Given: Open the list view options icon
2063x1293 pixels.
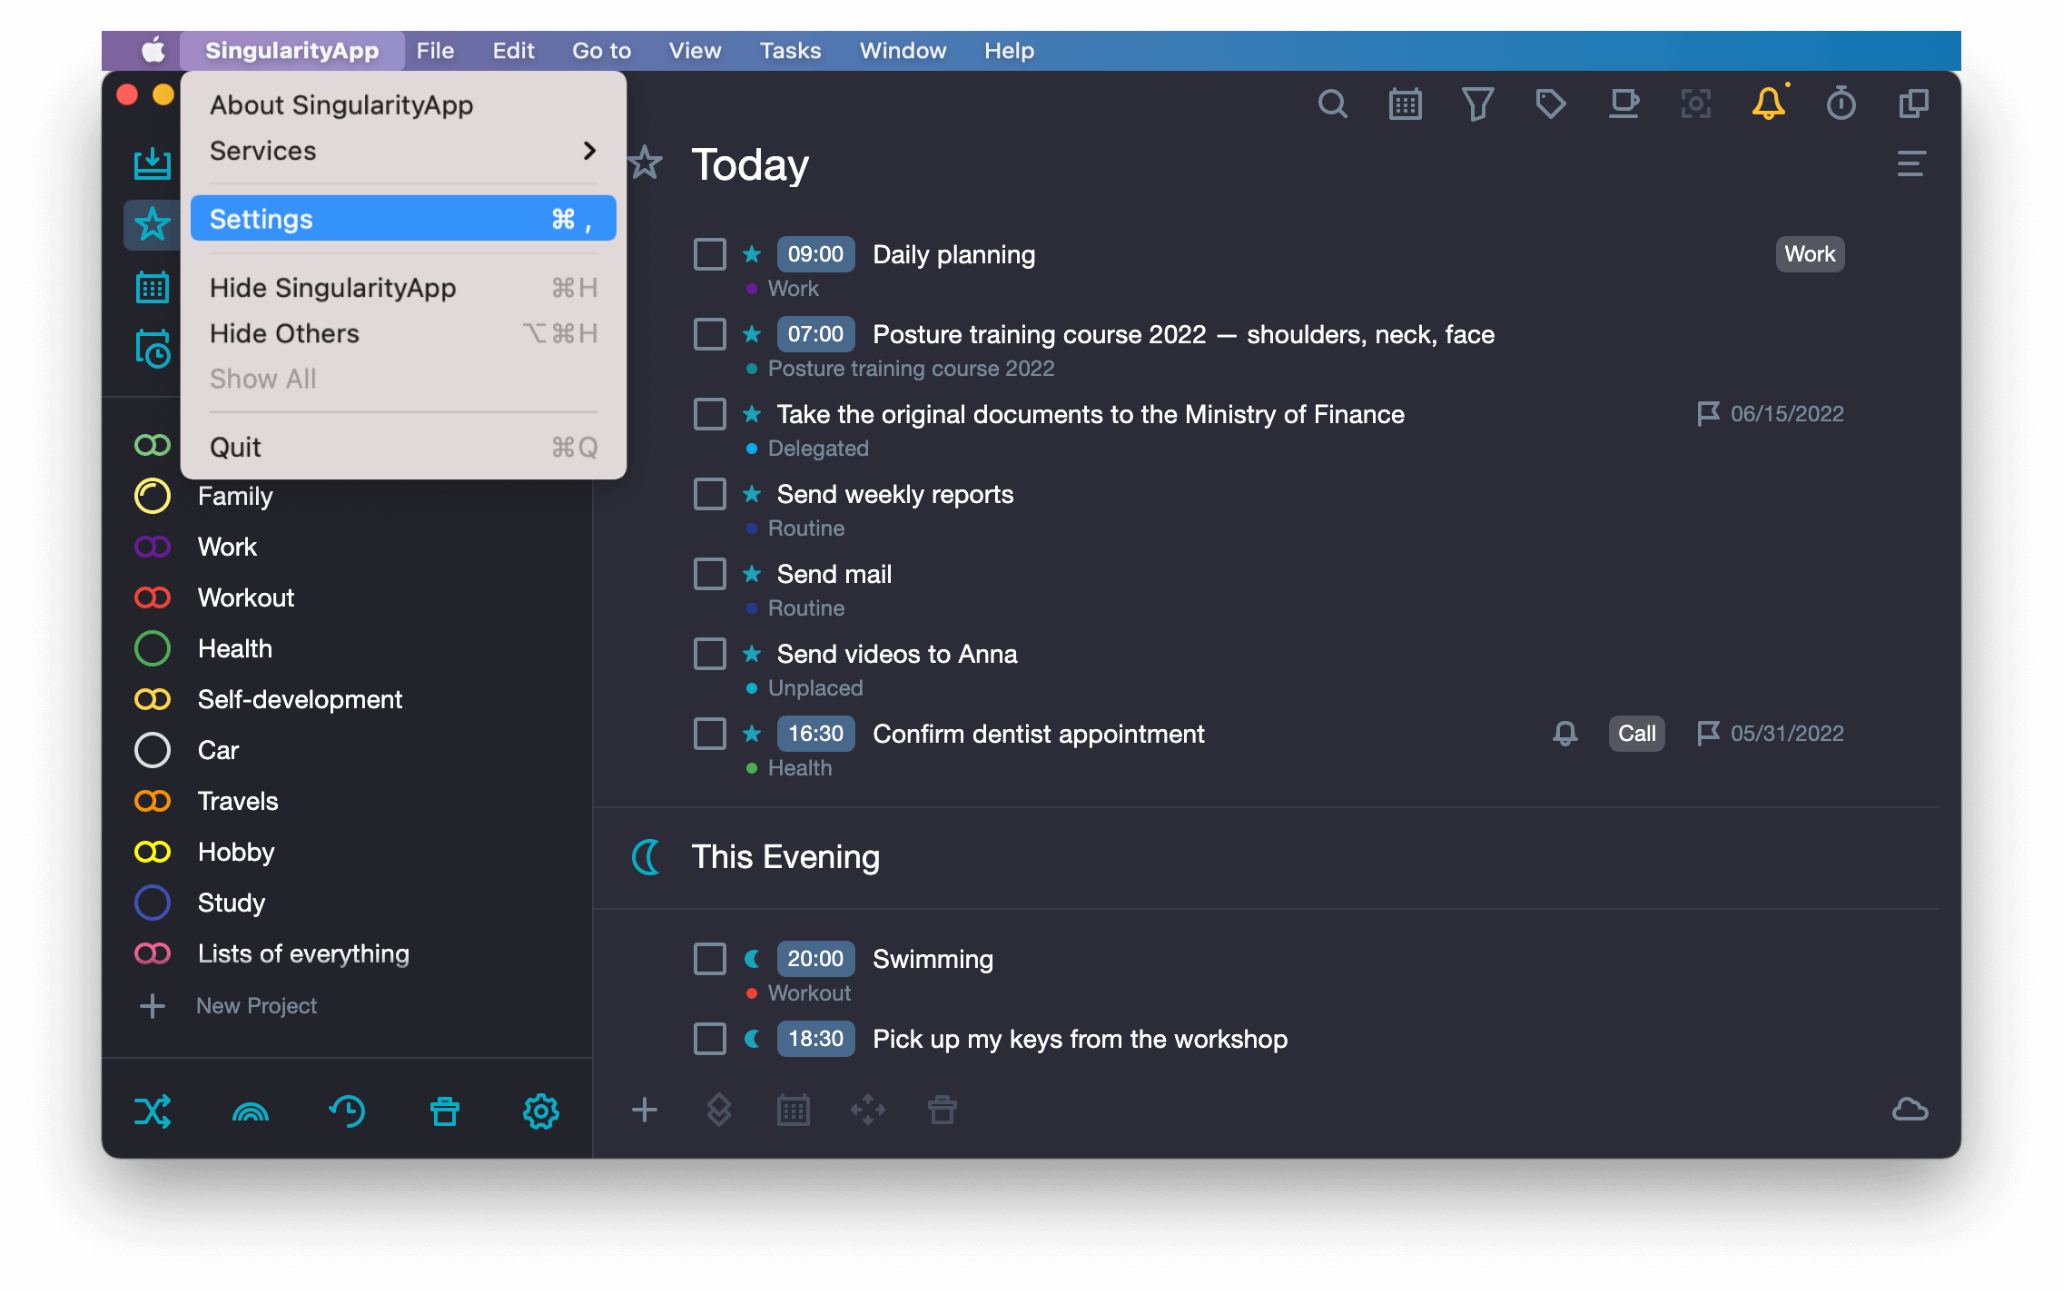Looking at the screenshot, I should [x=1911, y=164].
